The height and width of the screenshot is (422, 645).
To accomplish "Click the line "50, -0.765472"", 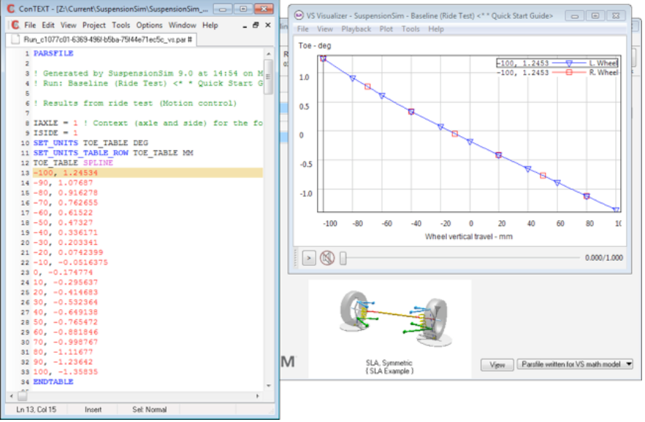I will click(66, 322).
